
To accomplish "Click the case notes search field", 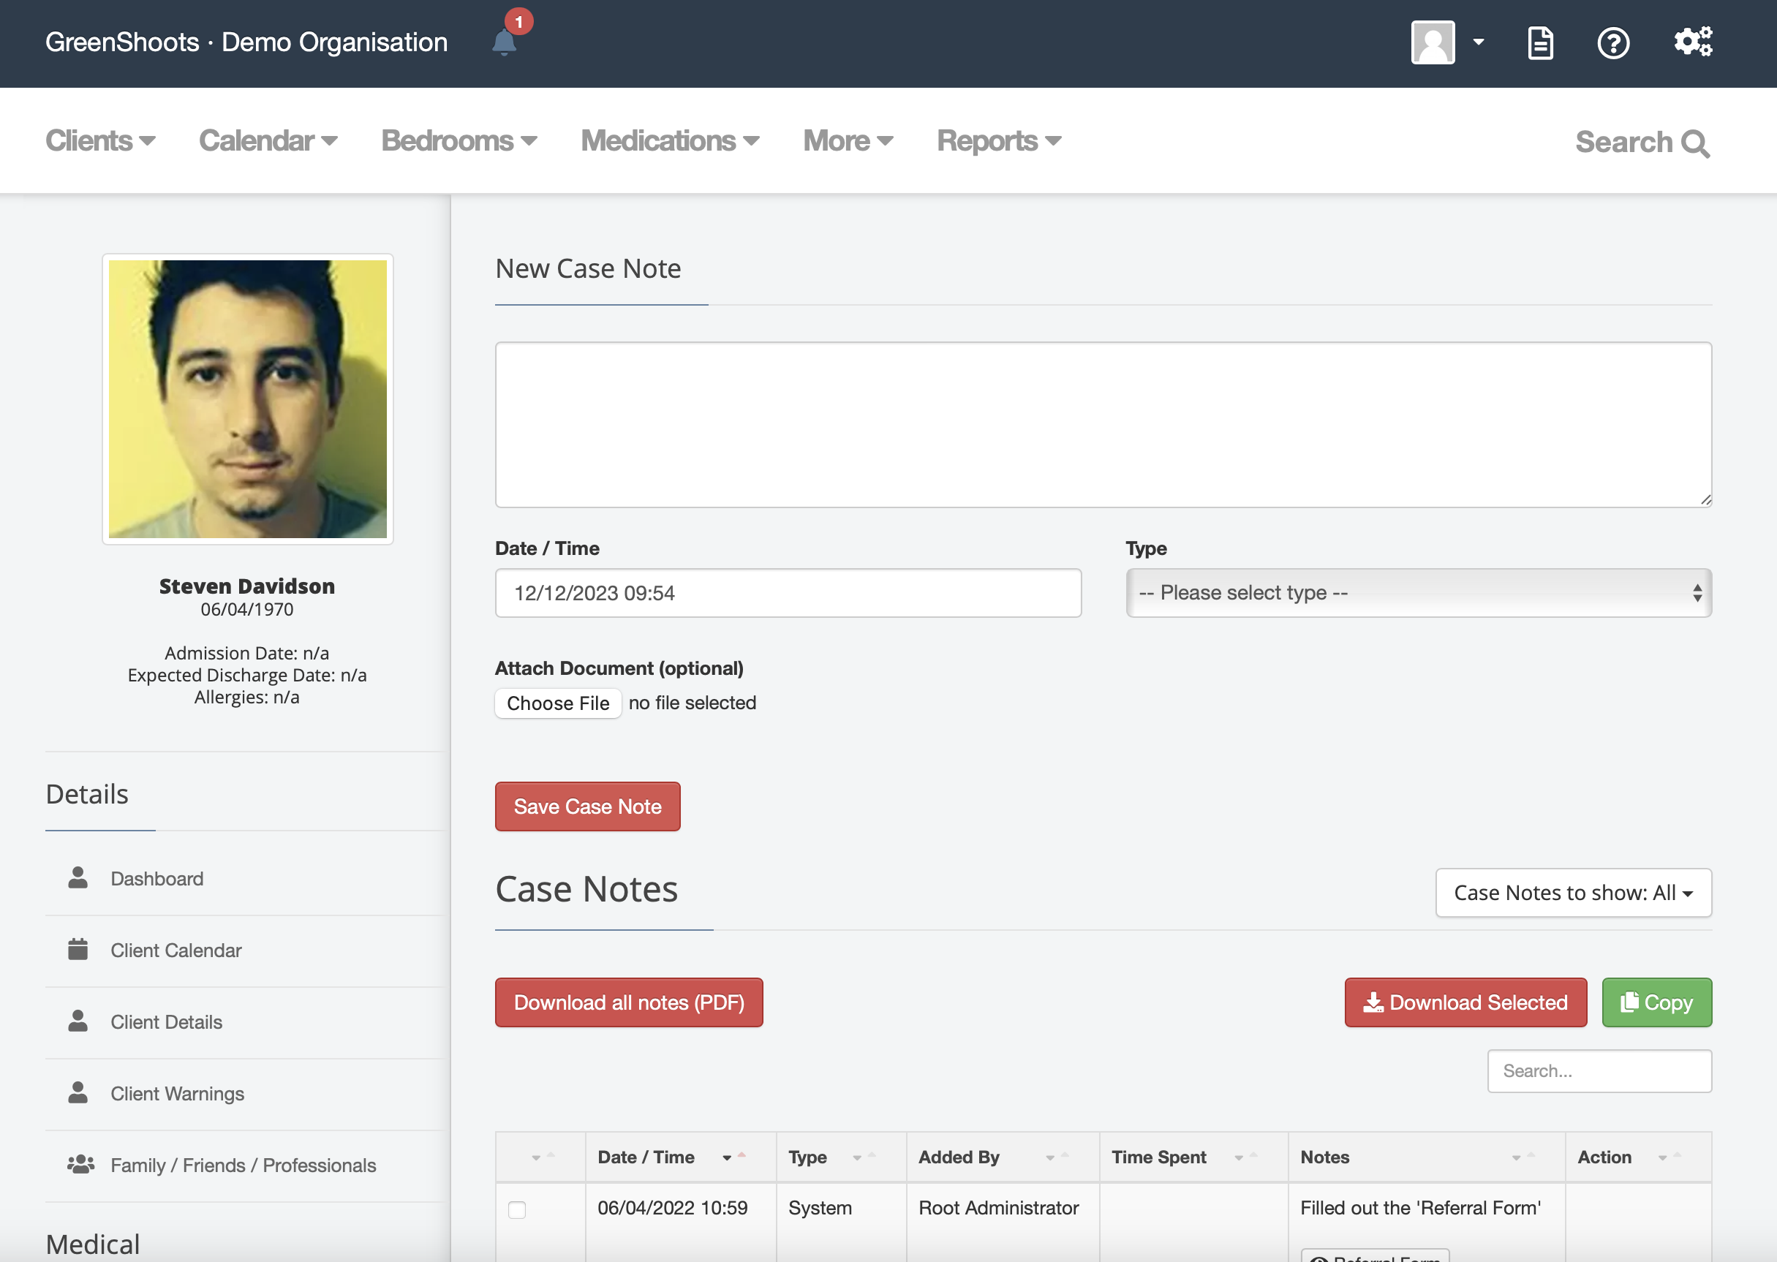I will coord(1599,1071).
